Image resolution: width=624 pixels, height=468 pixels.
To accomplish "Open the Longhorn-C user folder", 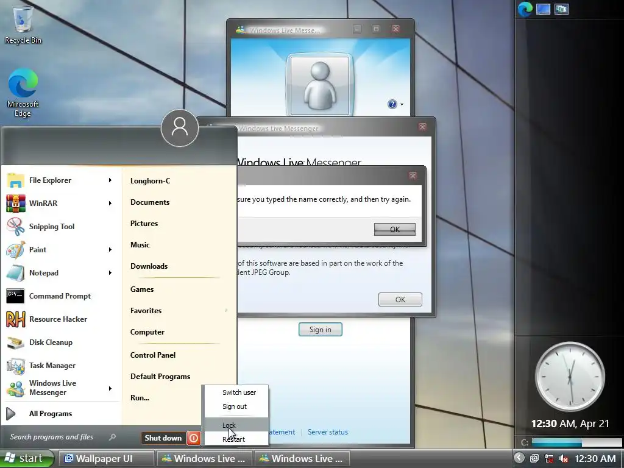I will 150,181.
